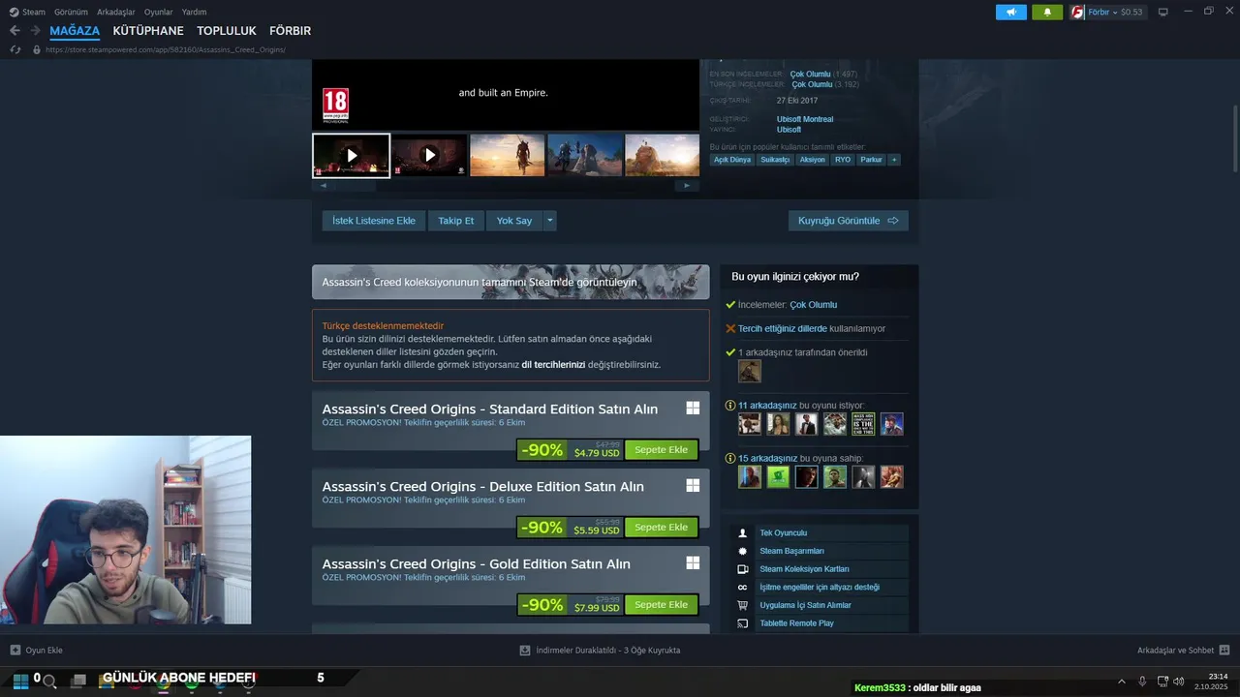Click avatar of friend who recommended game
The width and height of the screenshot is (1240, 697).
749,371
